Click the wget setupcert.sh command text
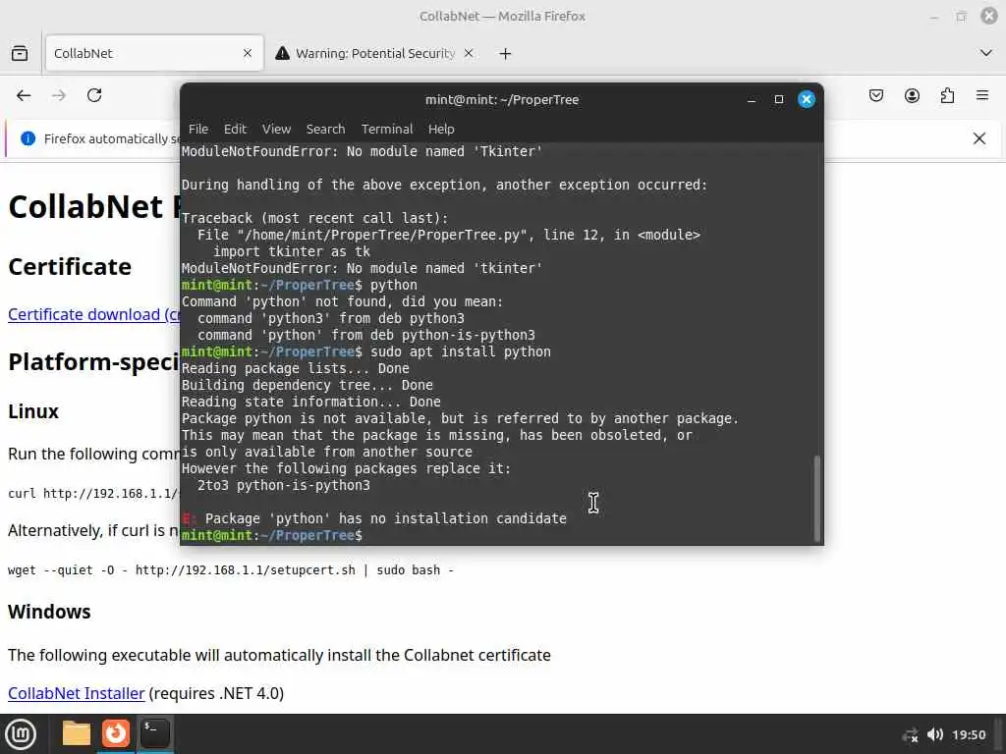The image size is (1006, 754). coord(231,570)
